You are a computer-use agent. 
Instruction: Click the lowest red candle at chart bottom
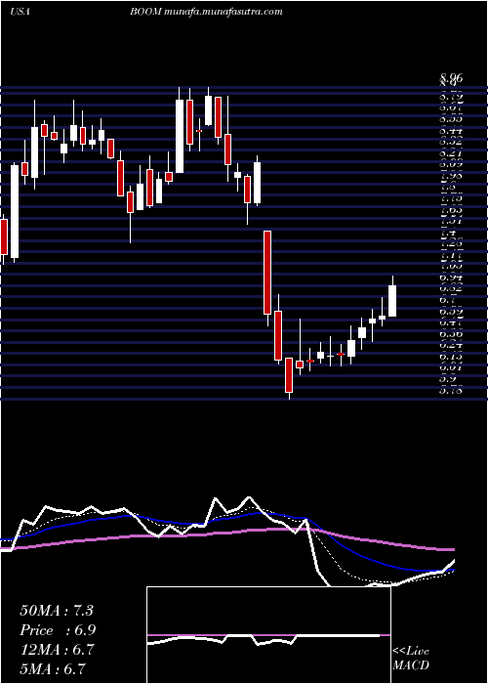click(x=289, y=375)
